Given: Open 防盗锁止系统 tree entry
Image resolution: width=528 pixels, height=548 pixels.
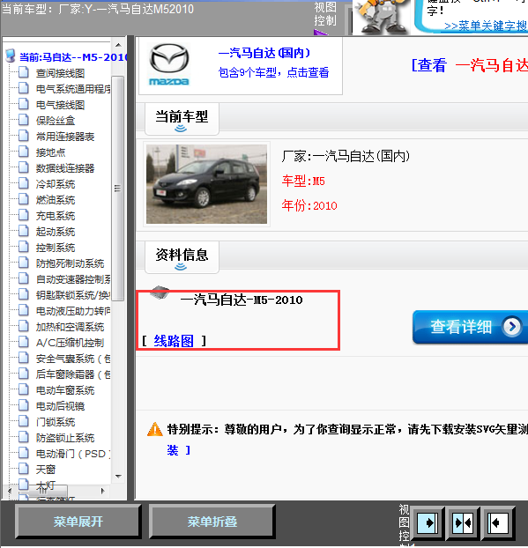Looking at the screenshot, I should (x=65, y=438).
